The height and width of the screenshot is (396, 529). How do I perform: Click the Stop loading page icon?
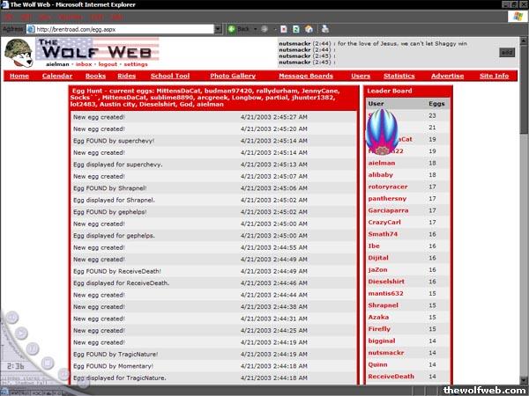(283, 29)
